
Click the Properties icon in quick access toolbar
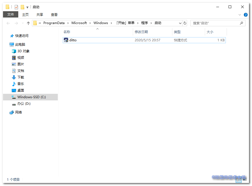click(x=16, y=7)
